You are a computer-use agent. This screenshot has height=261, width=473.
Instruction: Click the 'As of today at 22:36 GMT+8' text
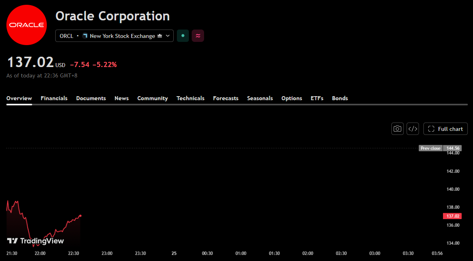tap(42, 75)
